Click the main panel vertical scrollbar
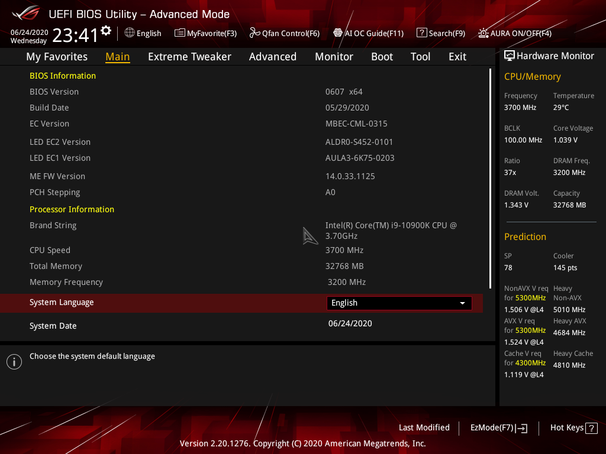This screenshot has width=606, height=454. (491, 179)
